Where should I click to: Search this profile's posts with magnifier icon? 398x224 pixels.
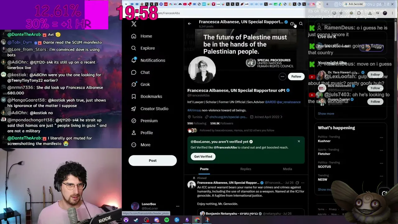click(x=301, y=24)
